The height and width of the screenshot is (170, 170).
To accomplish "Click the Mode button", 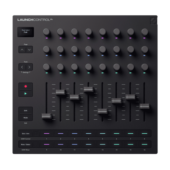I will pos(26,118).
